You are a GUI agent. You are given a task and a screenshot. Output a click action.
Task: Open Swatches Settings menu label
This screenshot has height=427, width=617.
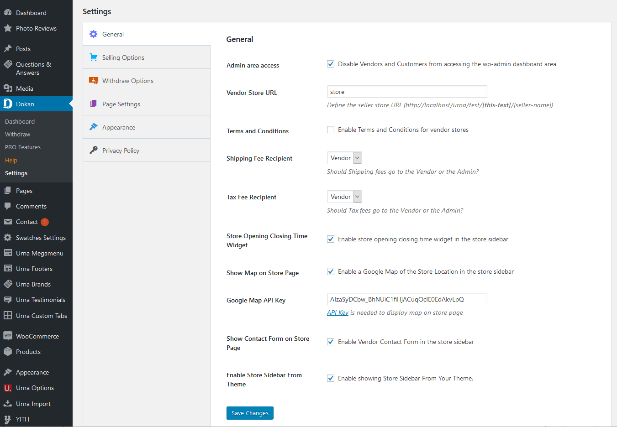41,238
